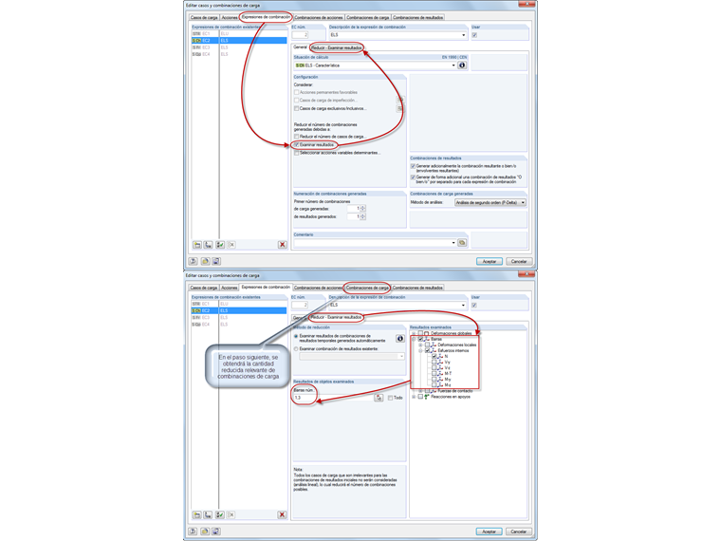This screenshot has height=541, width=721.
Task: Click the Comentario text field in upper dialog
Action: pyautogui.click(x=373, y=242)
